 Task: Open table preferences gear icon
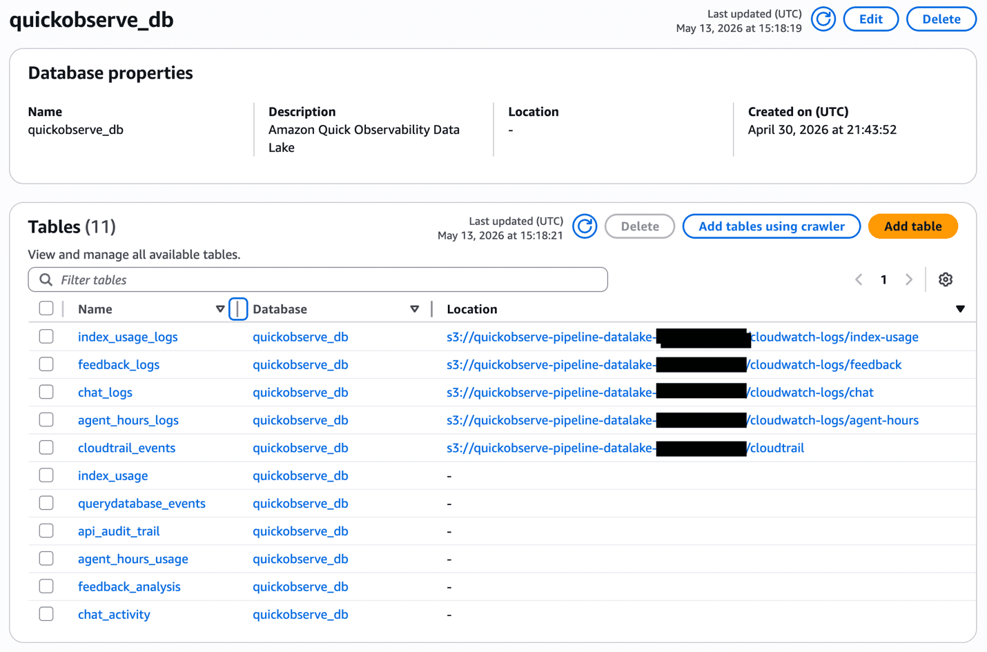click(x=946, y=279)
